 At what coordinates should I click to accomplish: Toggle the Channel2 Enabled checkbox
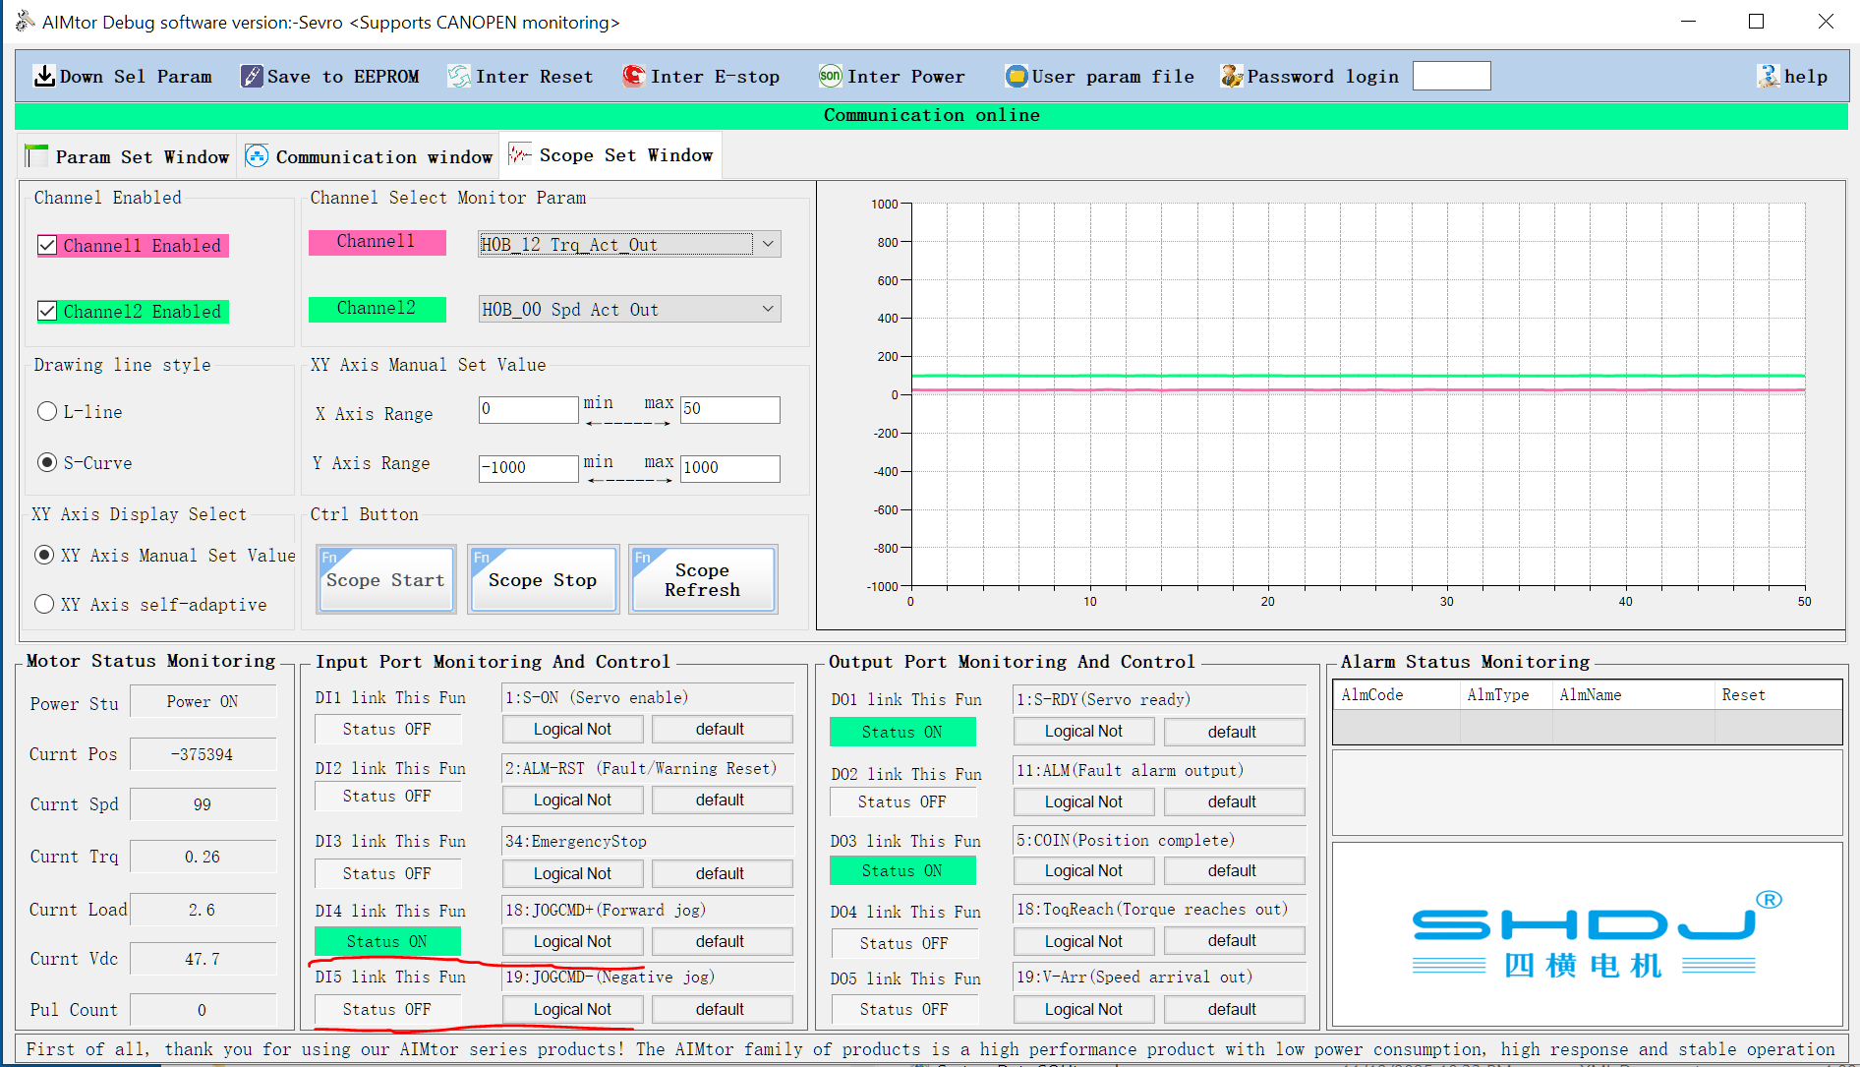[x=47, y=312]
